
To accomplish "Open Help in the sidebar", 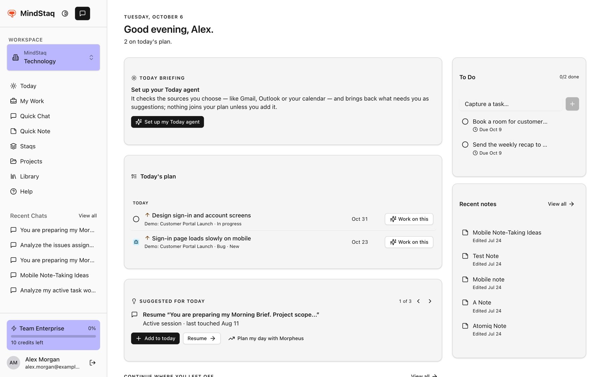I will [x=53, y=192].
